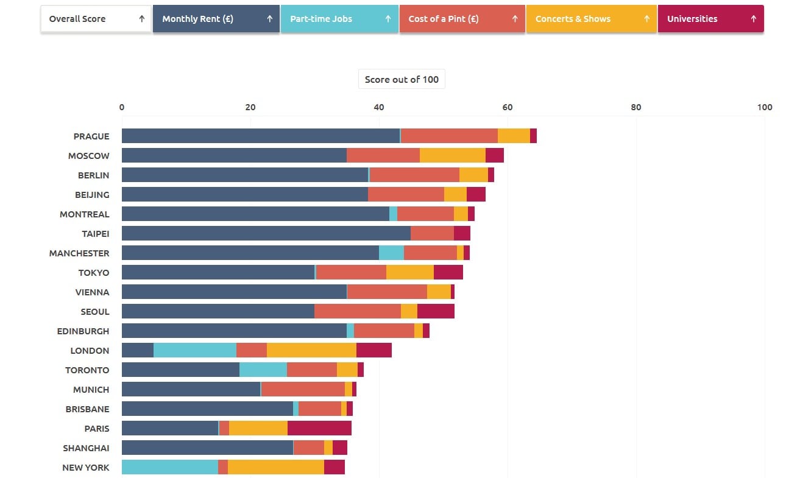Click the arrow icon on Part-time Jobs
Viewport: 800px width, 478px height.
pyautogui.click(x=388, y=19)
